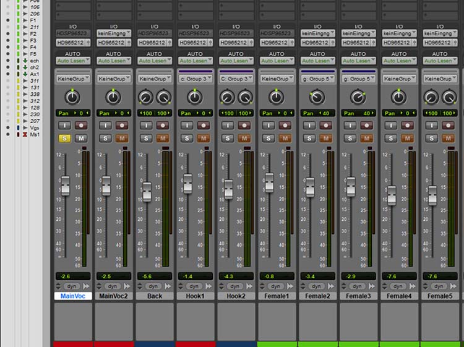Click the Back track double-arrow output icon
The height and width of the screenshot is (347, 464).
168,286
